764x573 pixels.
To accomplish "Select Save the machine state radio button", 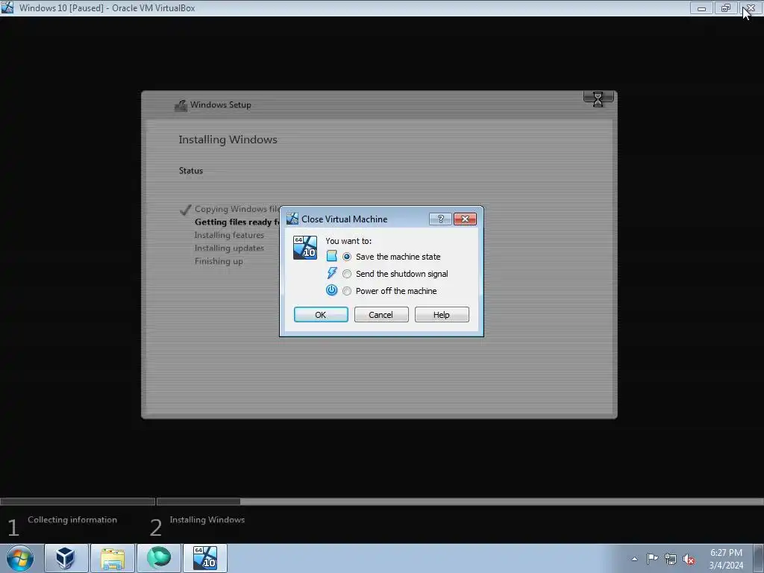I will click(346, 257).
